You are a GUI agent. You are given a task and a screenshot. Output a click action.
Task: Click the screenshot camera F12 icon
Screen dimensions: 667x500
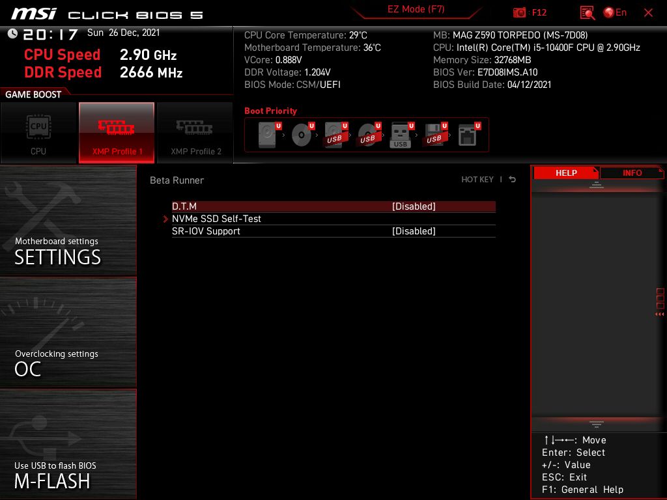520,12
